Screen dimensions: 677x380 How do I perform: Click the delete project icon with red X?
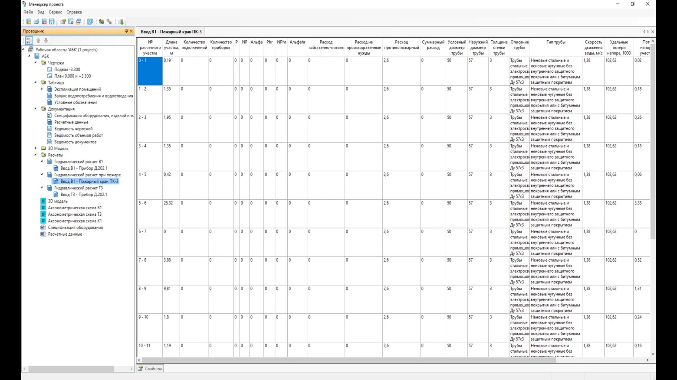pyautogui.click(x=44, y=22)
